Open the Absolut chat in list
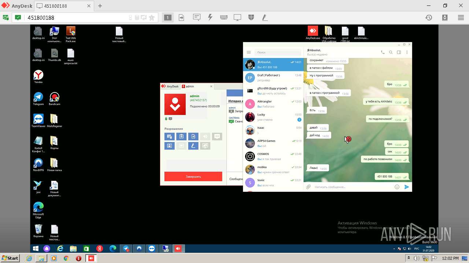Screen dimensions: 469x263 [x=273, y=65]
